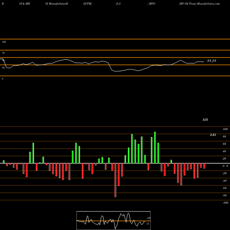
Task: Click the MR panel title
Action: 205,120
